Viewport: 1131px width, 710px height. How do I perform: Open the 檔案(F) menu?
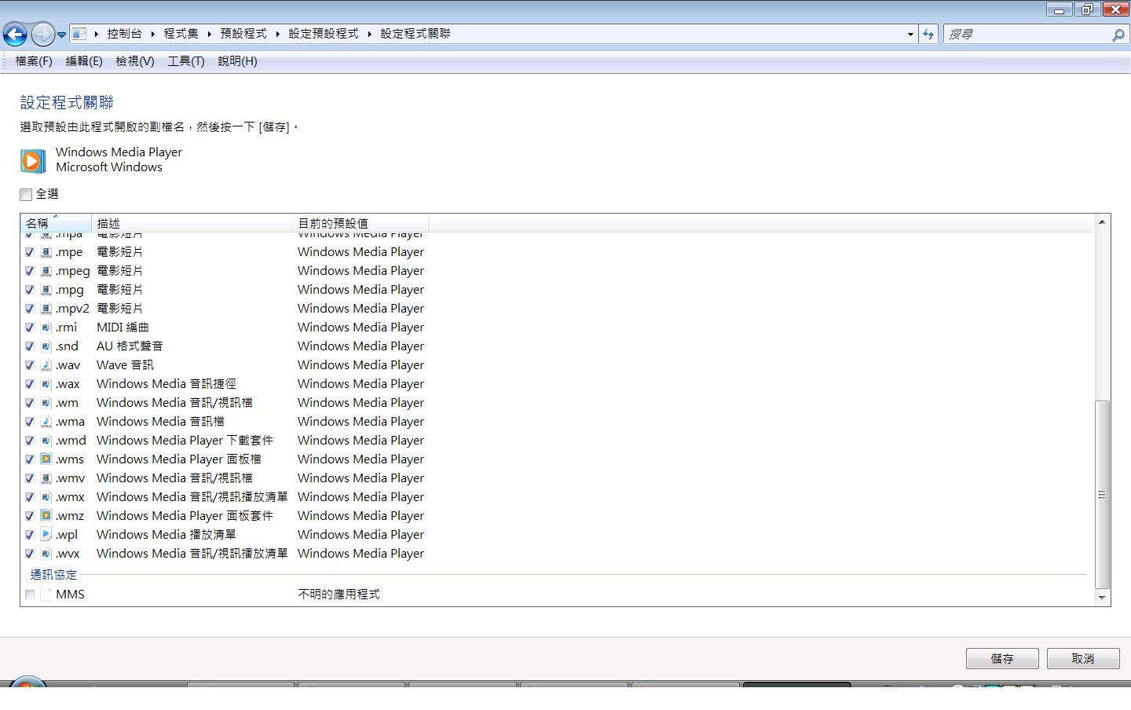(x=34, y=61)
